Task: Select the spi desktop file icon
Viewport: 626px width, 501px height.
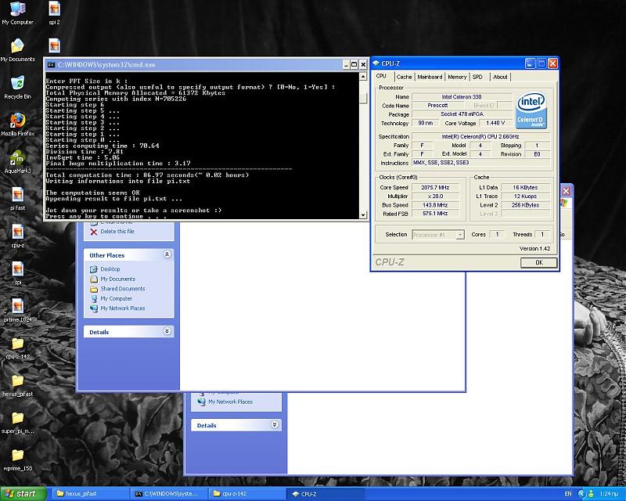Action: (17, 273)
